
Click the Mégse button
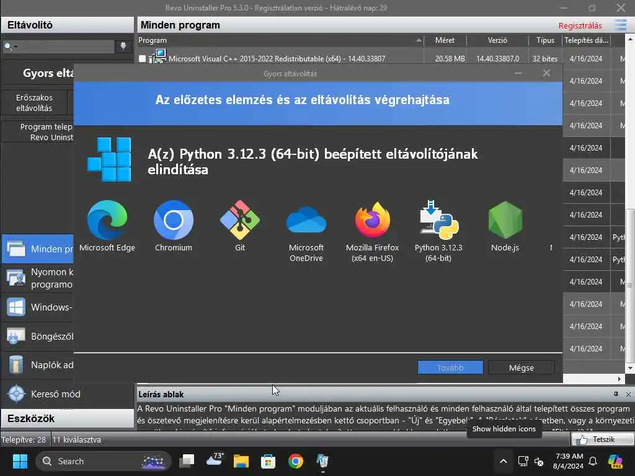coord(522,368)
